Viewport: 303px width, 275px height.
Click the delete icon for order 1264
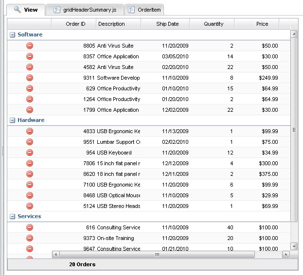pos(29,99)
